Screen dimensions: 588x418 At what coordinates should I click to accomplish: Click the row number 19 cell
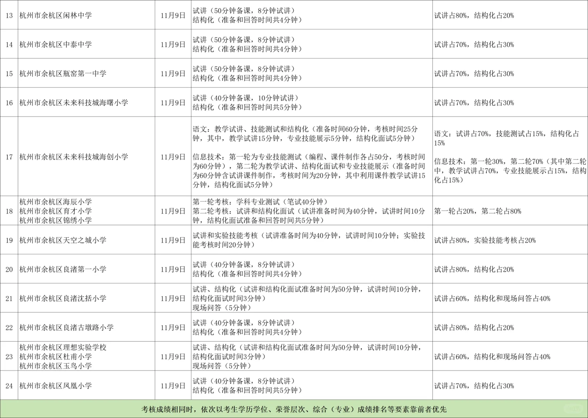(x=9, y=240)
